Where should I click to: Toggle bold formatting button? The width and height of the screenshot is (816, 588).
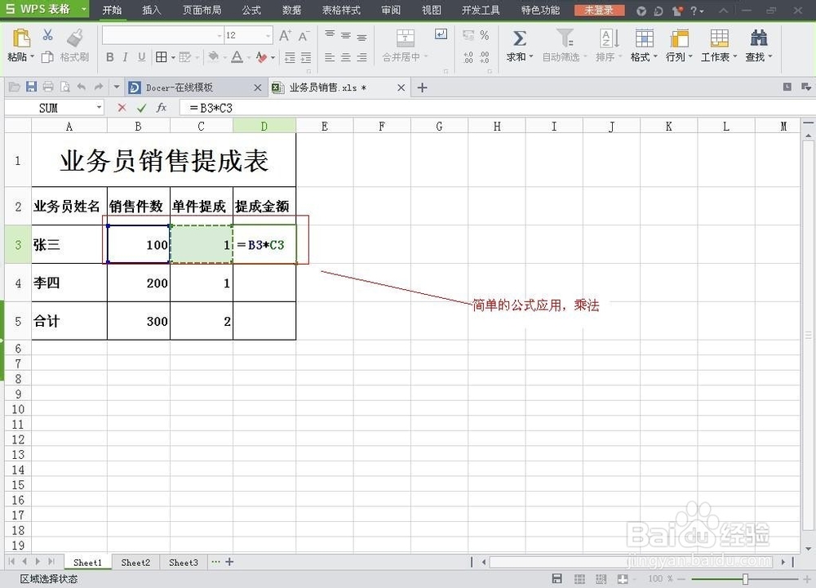(x=110, y=57)
